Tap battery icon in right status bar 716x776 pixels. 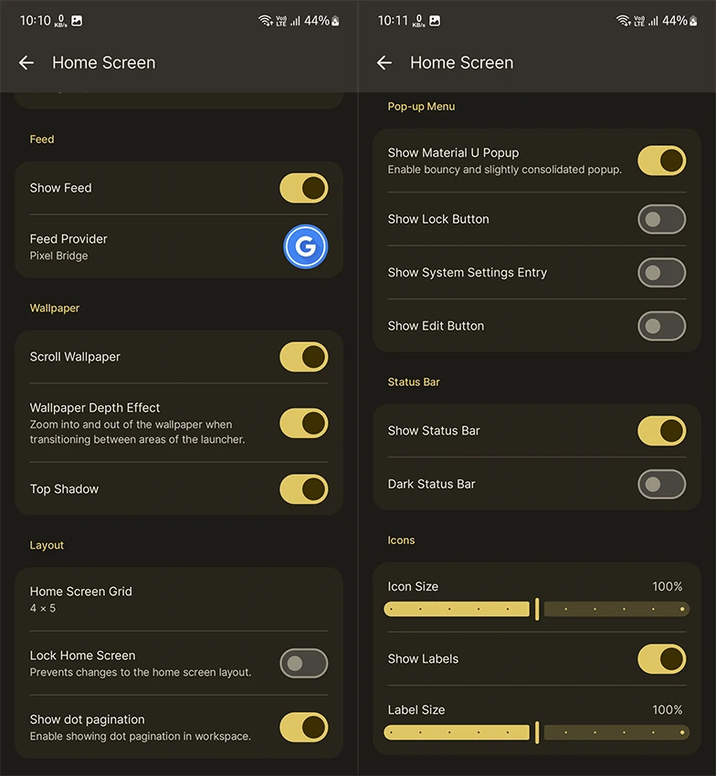(694, 20)
